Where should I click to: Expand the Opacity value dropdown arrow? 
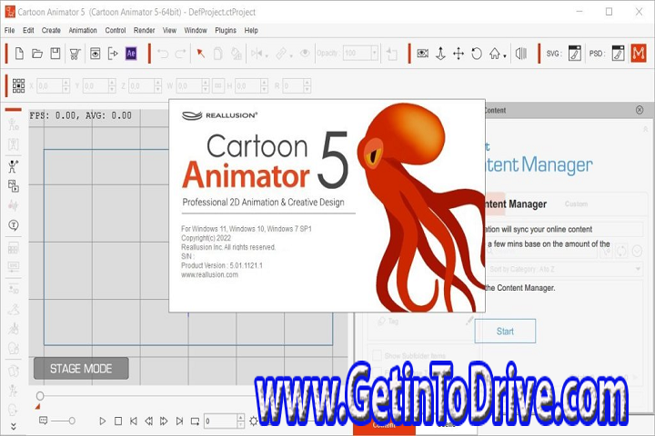374,53
